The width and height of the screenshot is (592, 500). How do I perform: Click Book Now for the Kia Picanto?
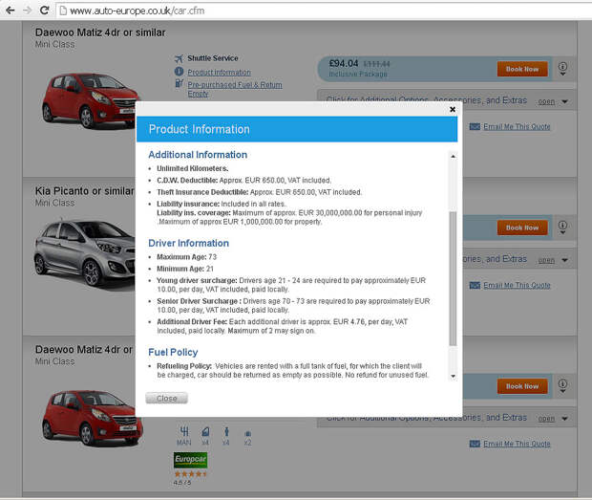point(522,228)
